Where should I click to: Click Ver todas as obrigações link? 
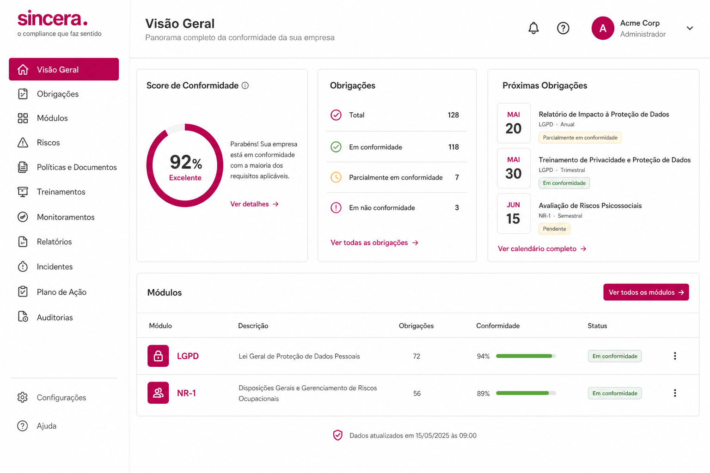click(x=374, y=243)
